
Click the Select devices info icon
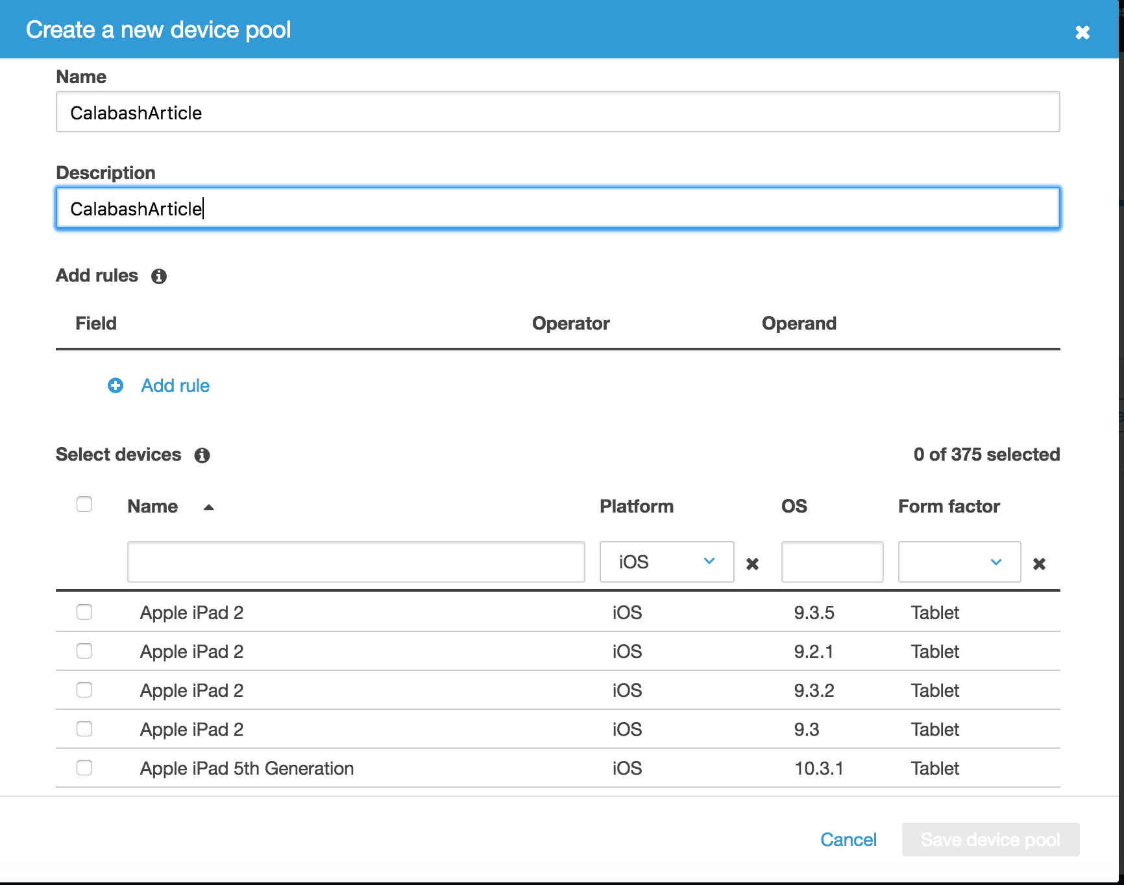click(202, 455)
